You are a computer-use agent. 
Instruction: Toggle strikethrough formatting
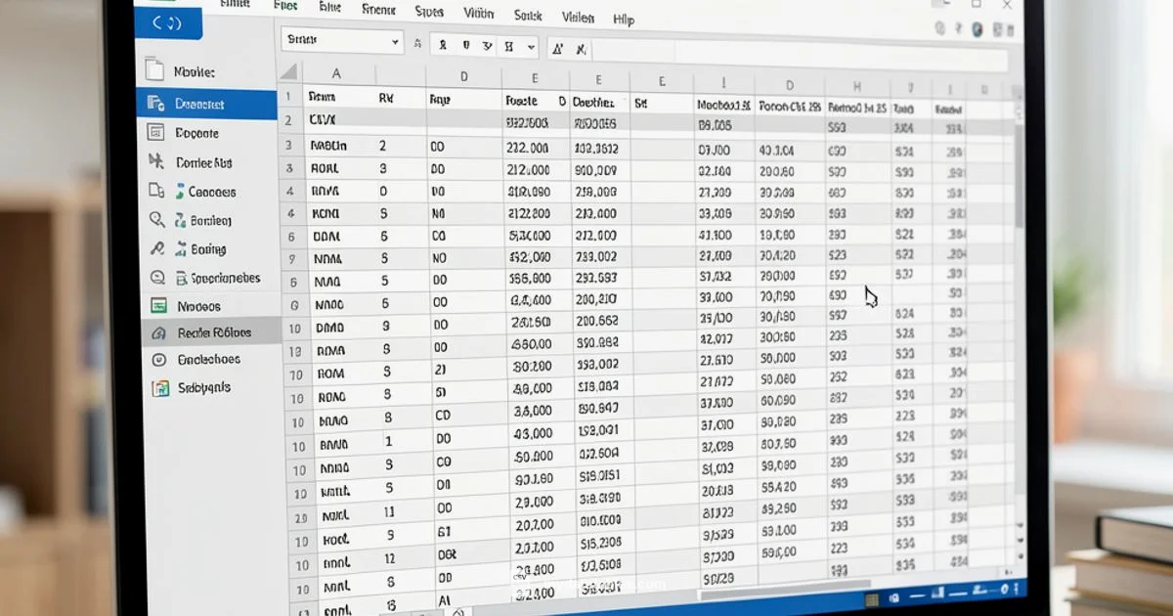(x=487, y=45)
